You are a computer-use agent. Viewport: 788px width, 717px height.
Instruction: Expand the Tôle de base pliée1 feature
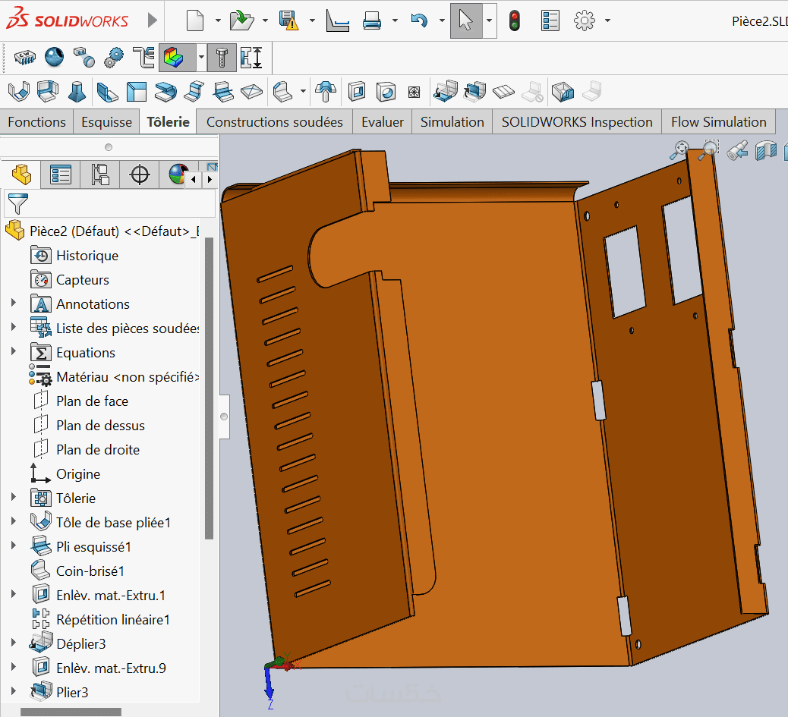13,522
